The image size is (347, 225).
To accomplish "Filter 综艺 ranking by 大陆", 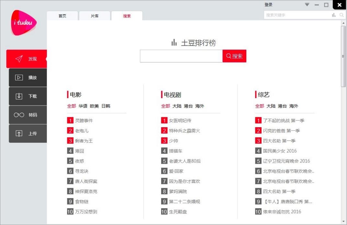I will (271, 106).
